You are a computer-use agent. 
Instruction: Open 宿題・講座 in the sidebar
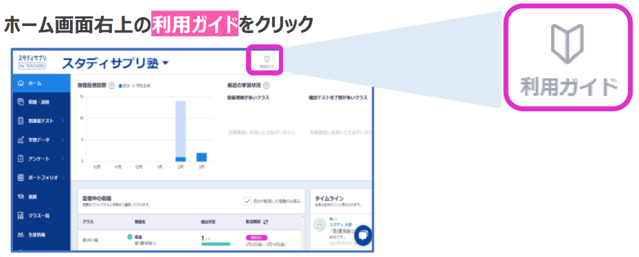pyautogui.click(x=41, y=102)
